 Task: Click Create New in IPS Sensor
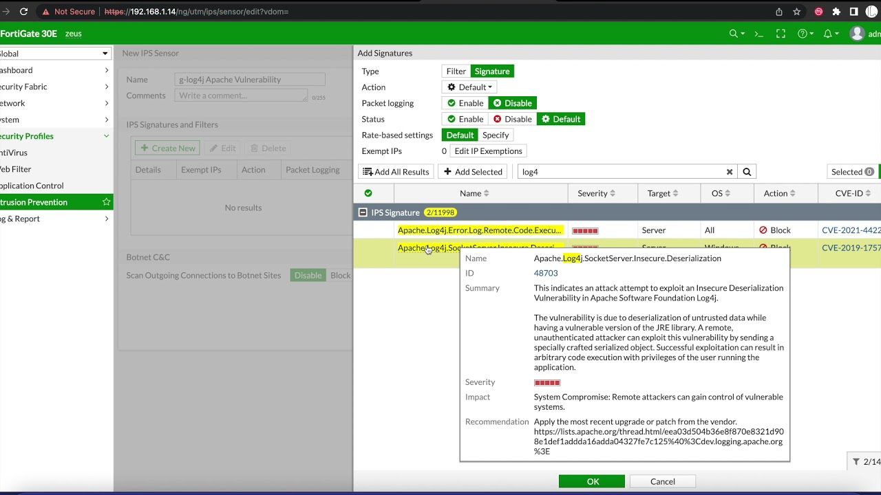[168, 148]
